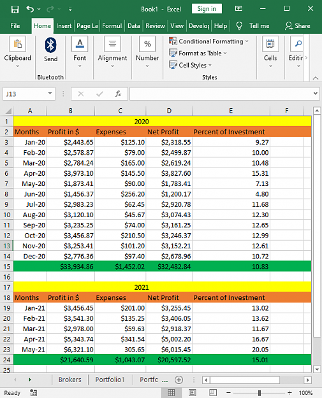
Task: Click the Name Box showing J13
Action: [x=25, y=94]
